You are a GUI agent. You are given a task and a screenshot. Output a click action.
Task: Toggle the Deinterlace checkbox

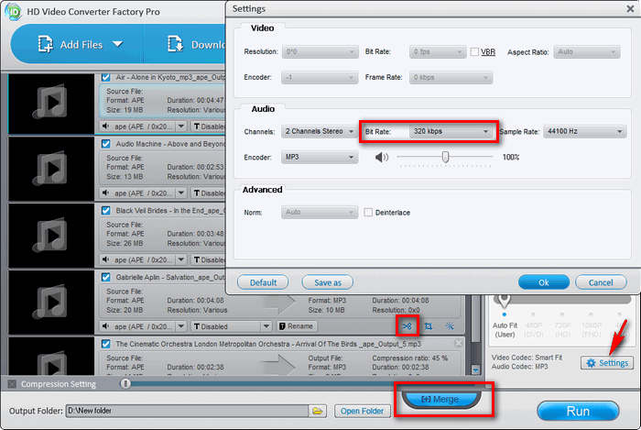pyautogui.click(x=368, y=213)
